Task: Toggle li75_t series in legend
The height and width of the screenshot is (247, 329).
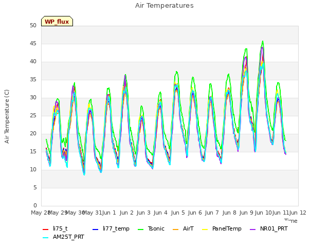Action: (55, 228)
